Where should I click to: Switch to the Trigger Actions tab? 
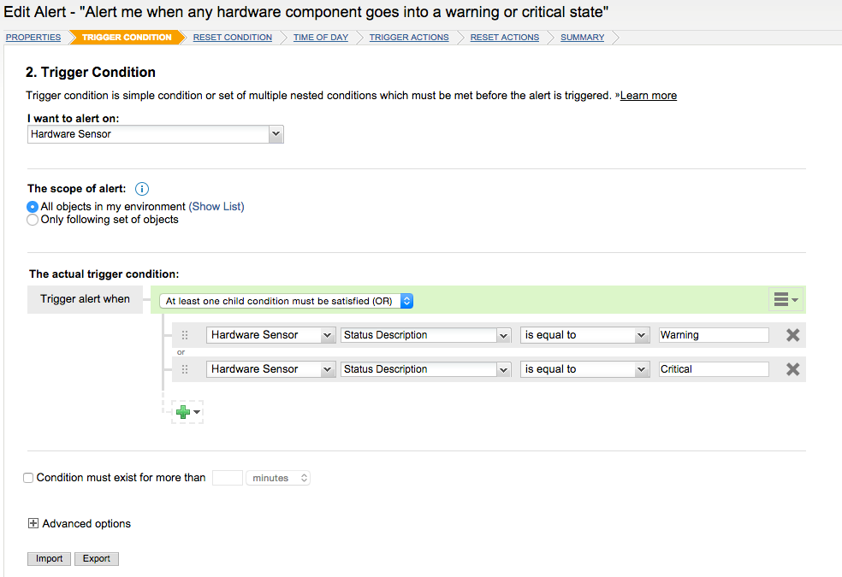[409, 38]
